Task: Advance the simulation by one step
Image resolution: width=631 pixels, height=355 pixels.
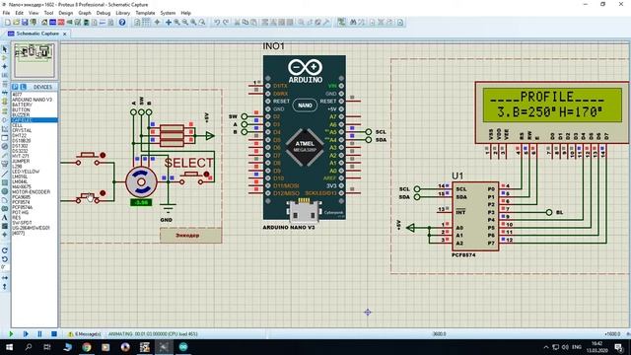Action: pyautogui.click(x=26, y=334)
